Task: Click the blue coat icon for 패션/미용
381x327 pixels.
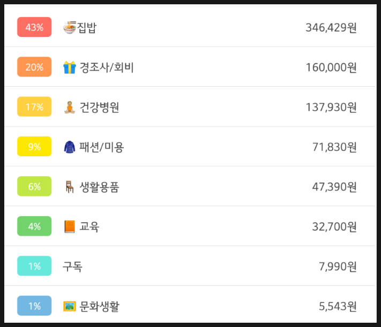Action: coord(70,147)
